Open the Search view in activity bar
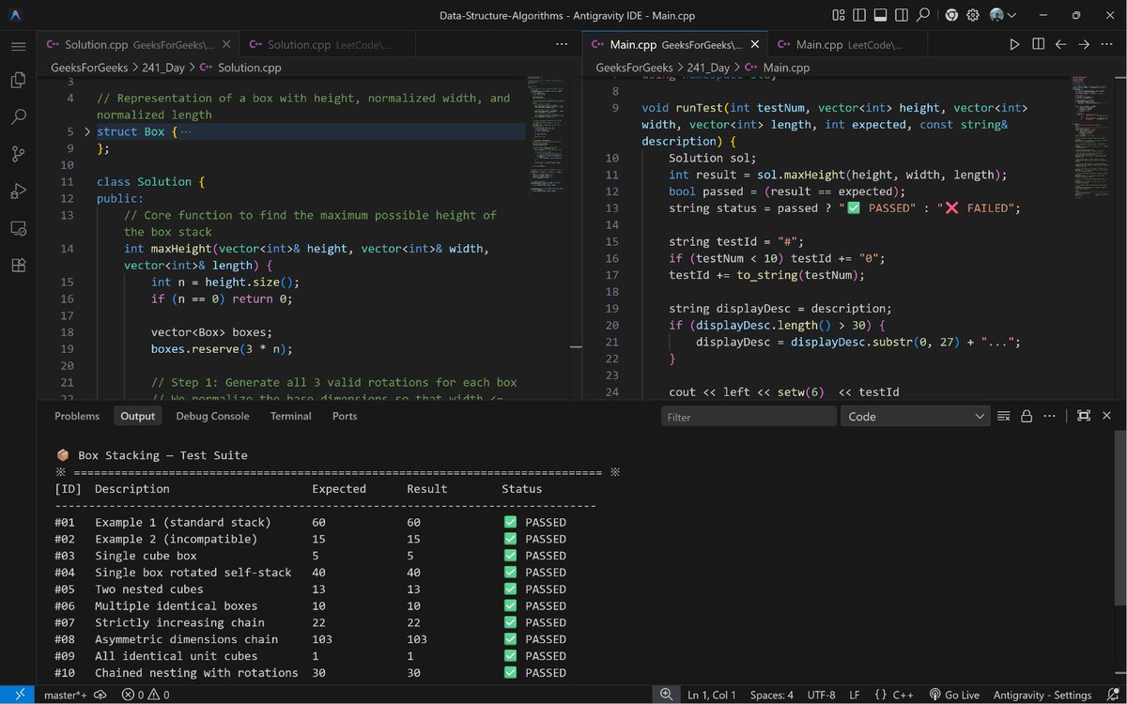Image resolution: width=1127 pixels, height=704 pixels. [x=18, y=117]
